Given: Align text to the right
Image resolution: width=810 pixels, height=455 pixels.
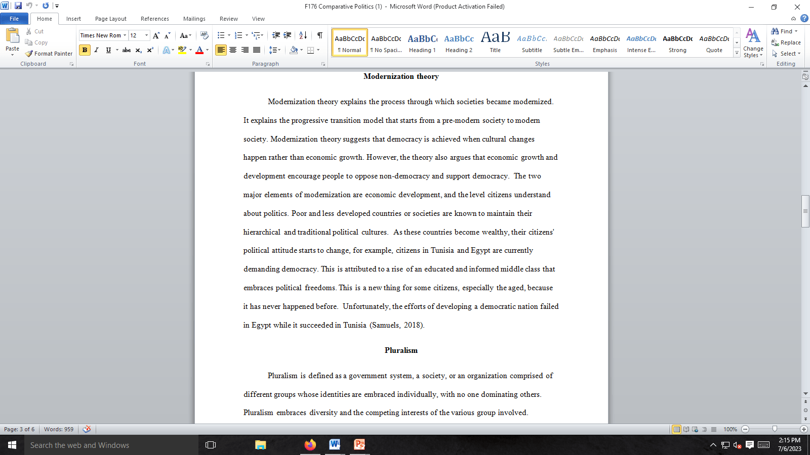Looking at the screenshot, I should coord(245,50).
